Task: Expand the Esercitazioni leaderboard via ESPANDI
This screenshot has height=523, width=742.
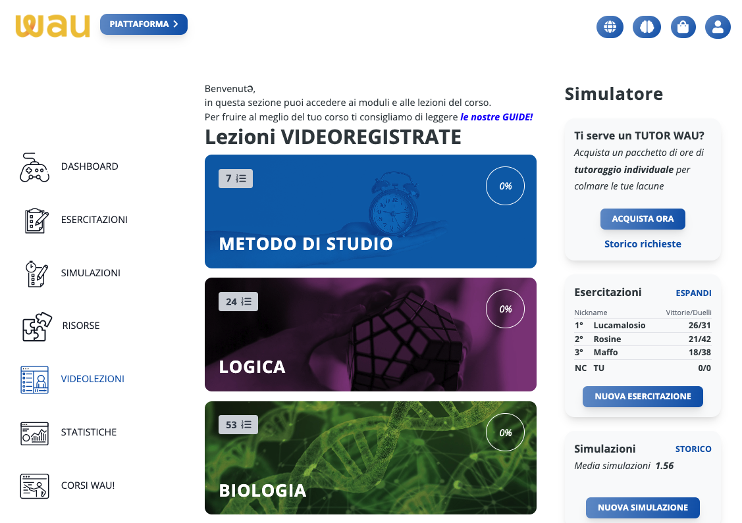Action: pos(693,293)
